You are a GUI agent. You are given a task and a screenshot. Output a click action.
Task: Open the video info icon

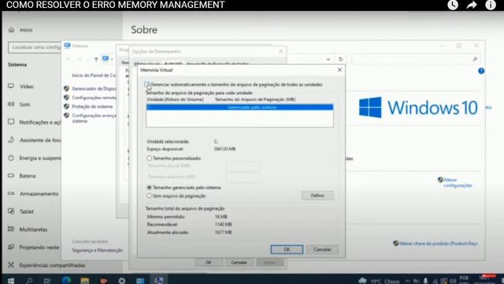pos(491,5)
